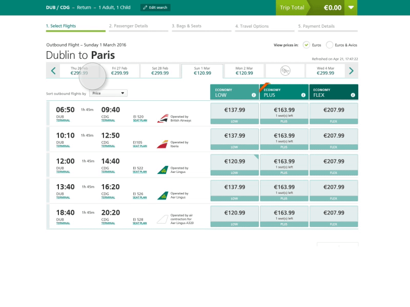Open Seat Plan for EI 522

(x=140, y=172)
